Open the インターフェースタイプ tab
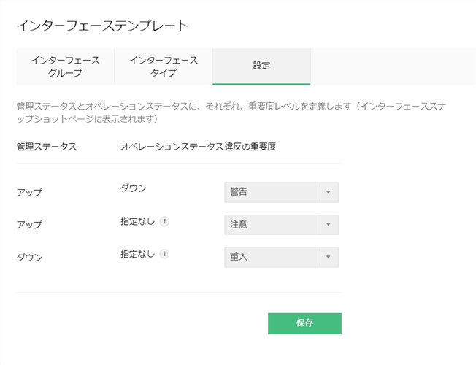Screen dimensions: 476x365 pyautogui.click(x=163, y=66)
